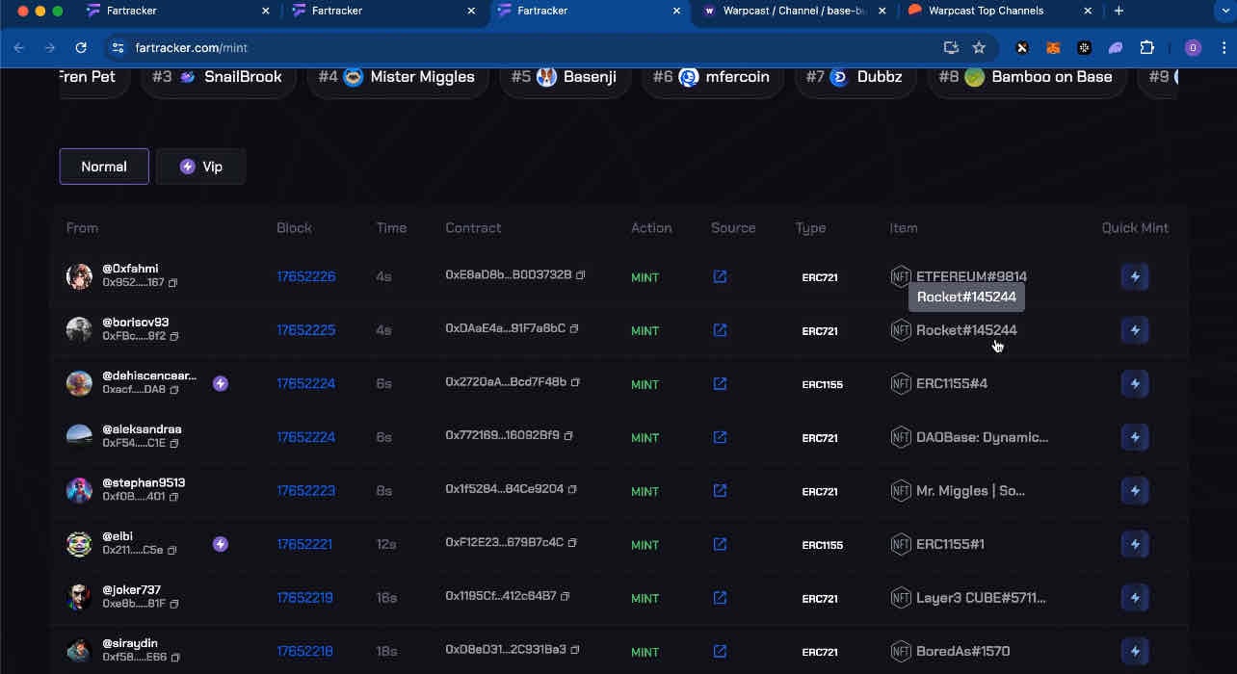Open trending token #4 Mister Miggles
The width and height of the screenshot is (1237, 674).
(x=397, y=77)
